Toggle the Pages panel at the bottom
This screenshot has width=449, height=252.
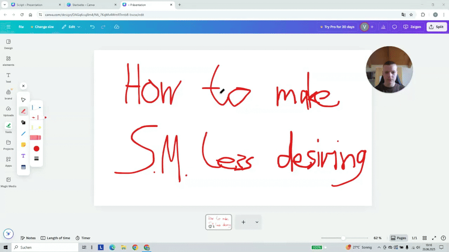point(398,238)
